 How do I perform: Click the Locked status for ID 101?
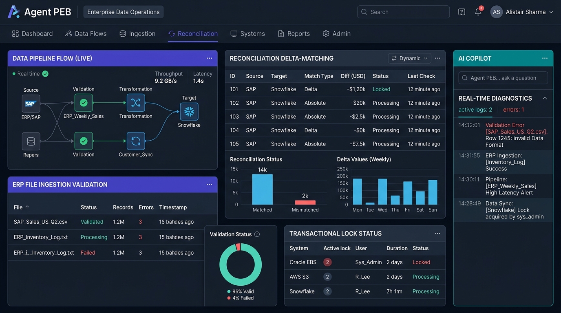(381, 89)
